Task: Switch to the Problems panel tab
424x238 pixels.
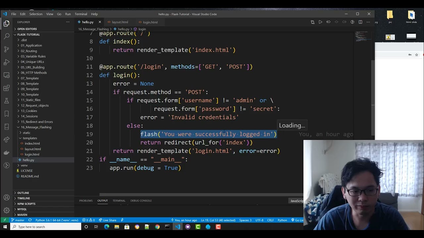Action: (x=86, y=201)
